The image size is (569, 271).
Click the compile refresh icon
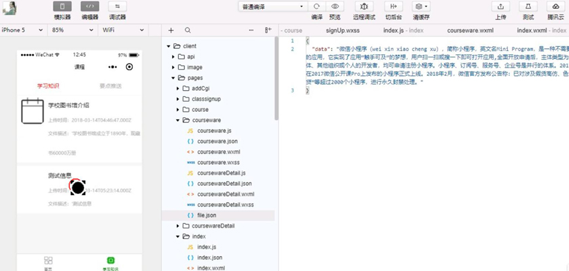(317, 7)
